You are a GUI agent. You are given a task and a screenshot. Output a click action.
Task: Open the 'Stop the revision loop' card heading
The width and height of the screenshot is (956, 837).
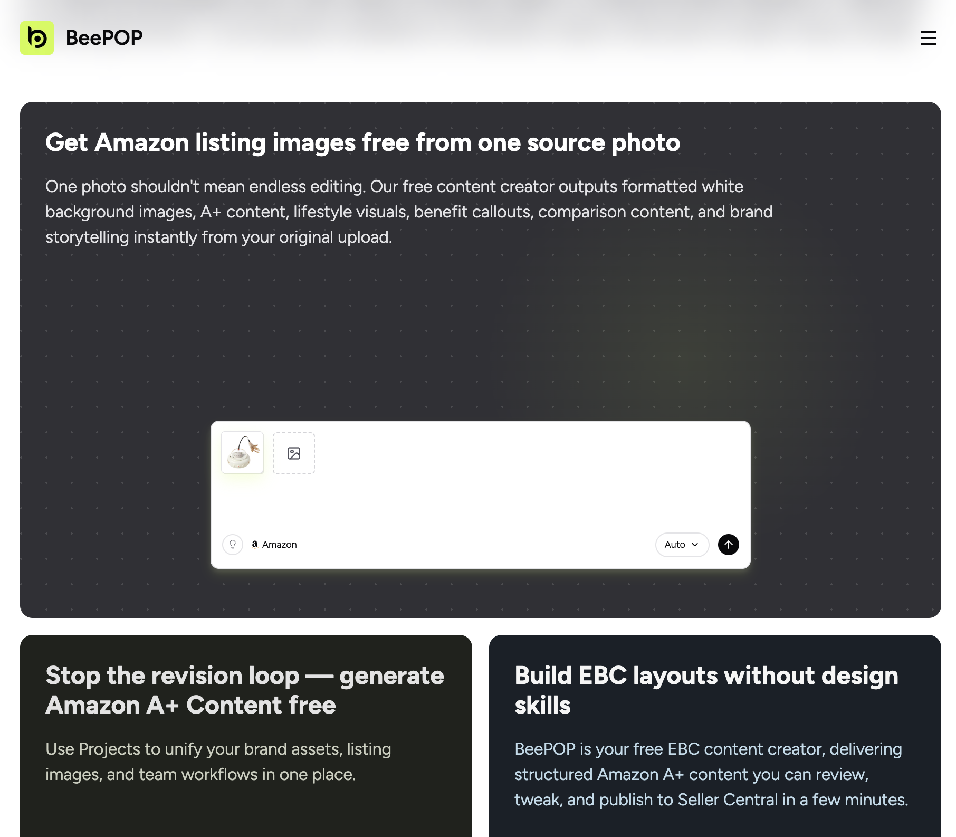coord(245,690)
